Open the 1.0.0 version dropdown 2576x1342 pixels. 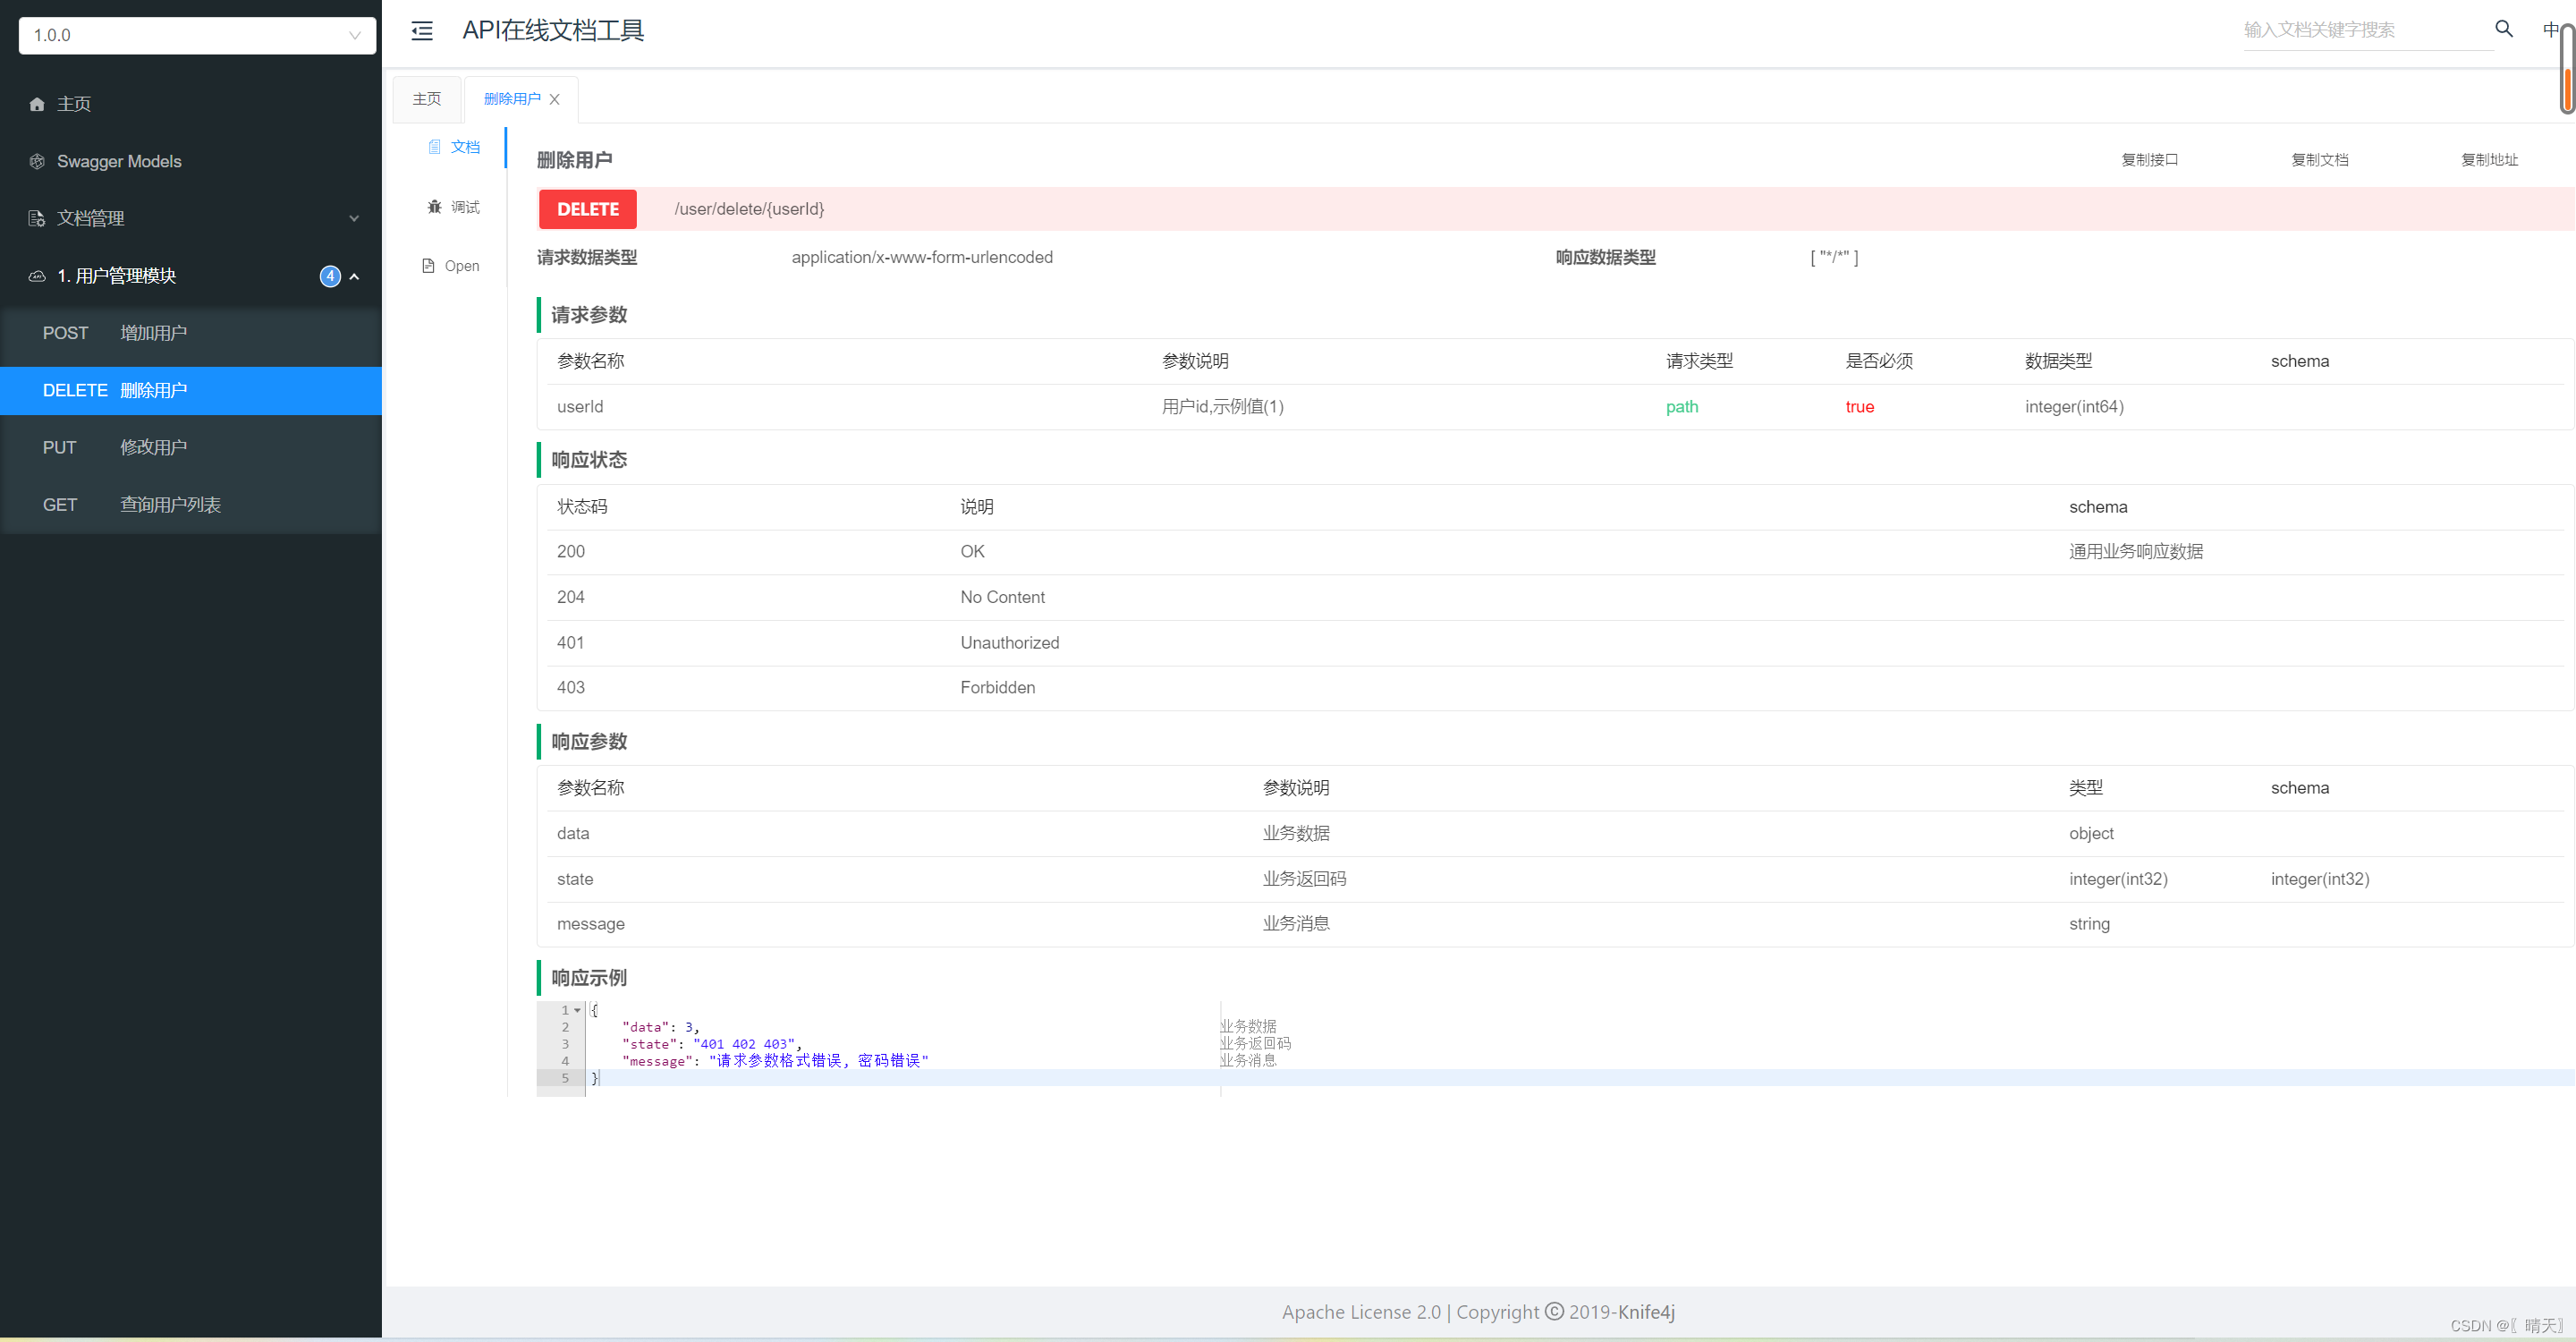point(197,35)
